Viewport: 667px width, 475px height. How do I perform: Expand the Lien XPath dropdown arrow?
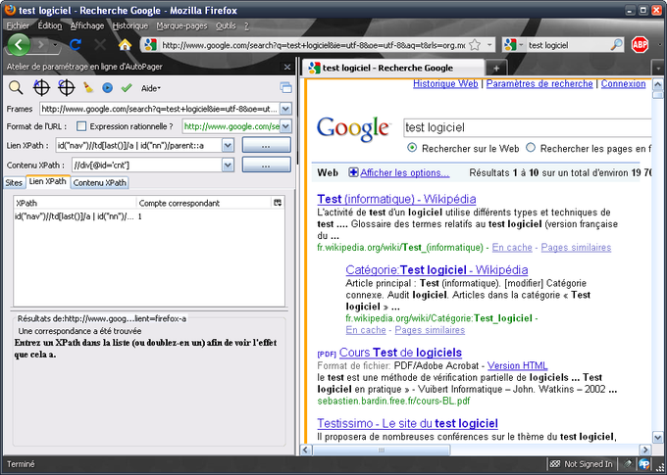point(228,146)
